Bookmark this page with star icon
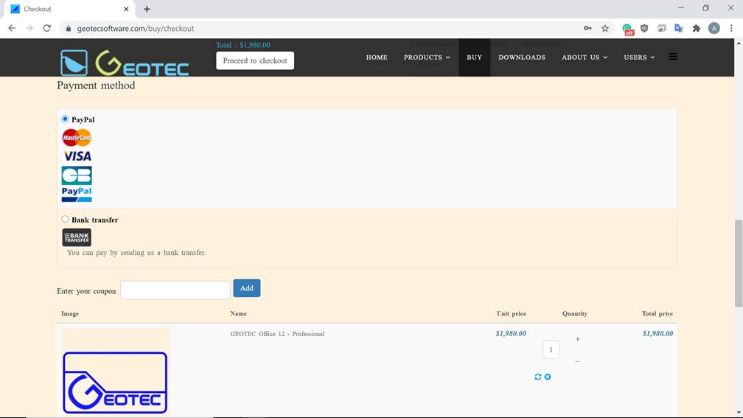Viewport: 743px width, 418px height. [x=605, y=29]
